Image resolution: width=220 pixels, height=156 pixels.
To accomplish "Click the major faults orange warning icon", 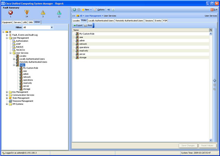I will [x=27, y=12].
